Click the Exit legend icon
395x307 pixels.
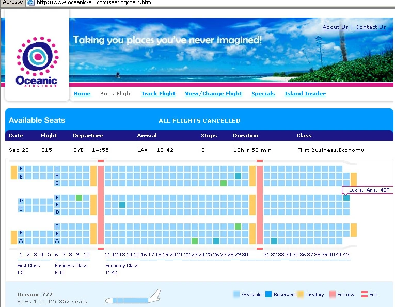[365, 294]
